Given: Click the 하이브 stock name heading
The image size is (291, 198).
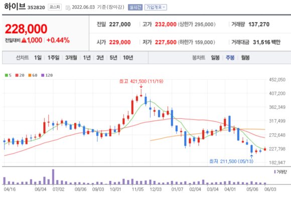Looking at the screenshot, I should 15,7.
